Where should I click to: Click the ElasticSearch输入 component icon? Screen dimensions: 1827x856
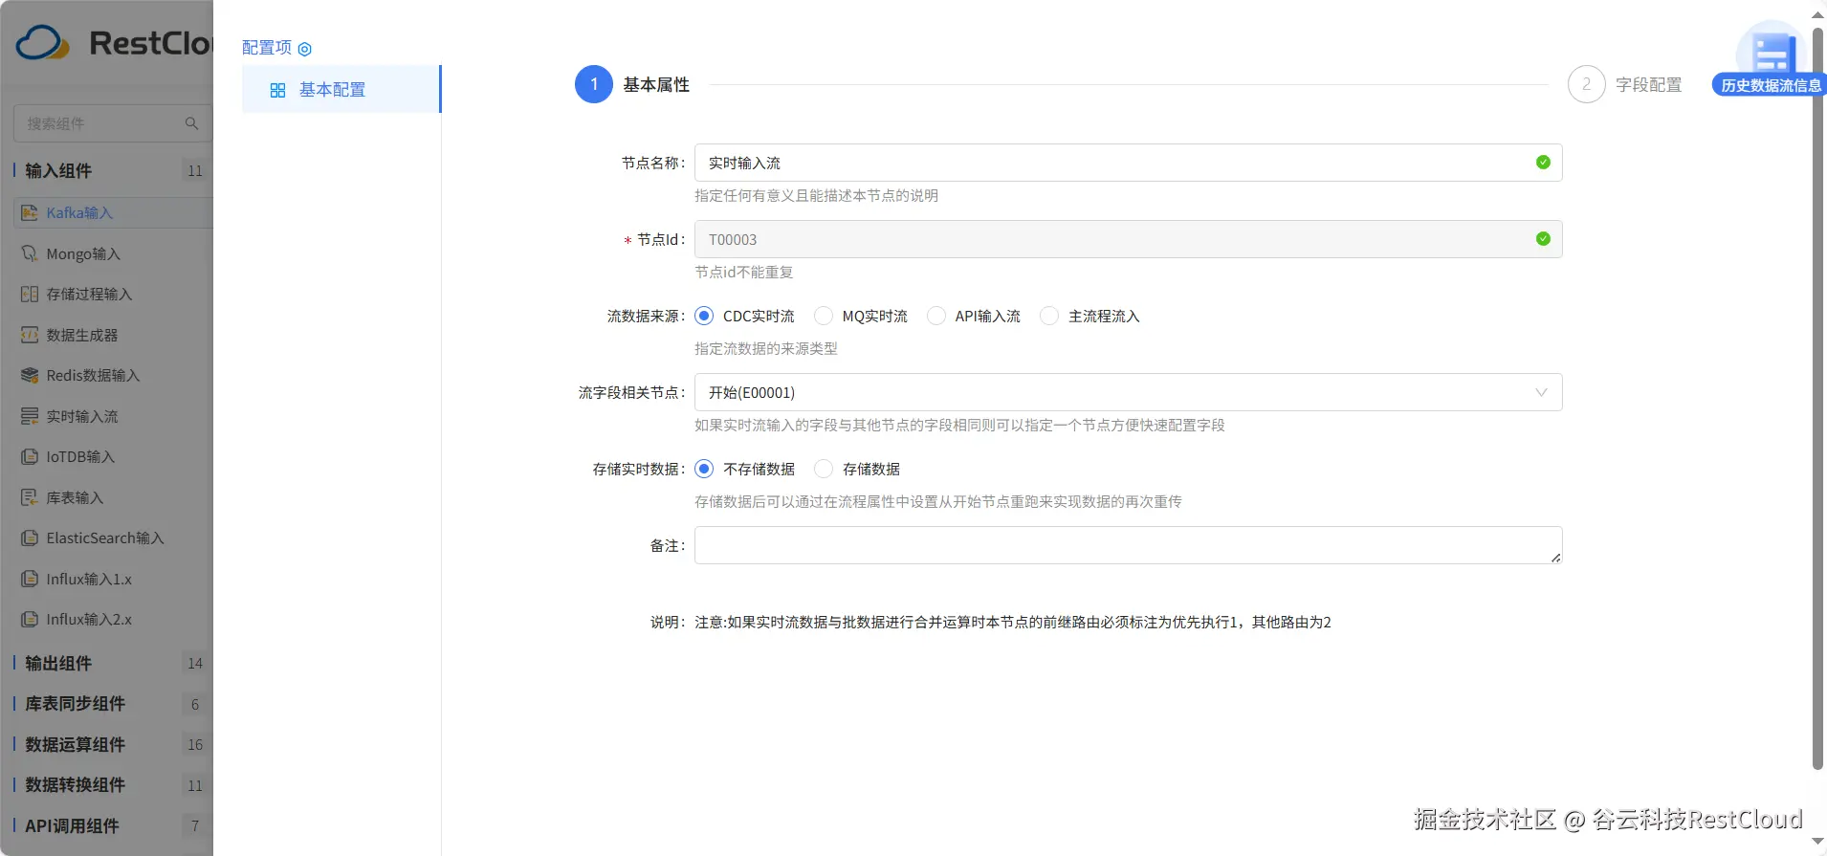30,538
